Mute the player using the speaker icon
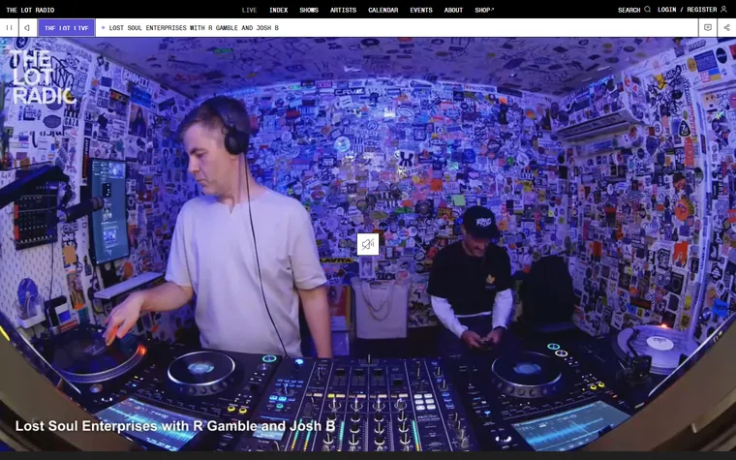This screenshot has width=736, height=460. click(27, 28)
